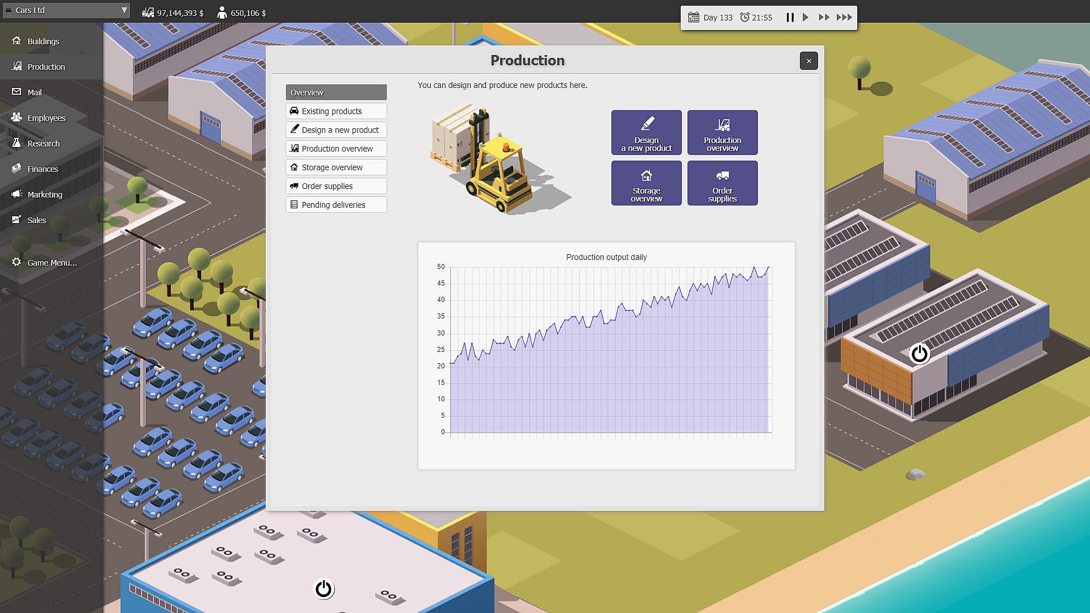
Task: Open Game Menu with gear icon
Action: point(51,263)
